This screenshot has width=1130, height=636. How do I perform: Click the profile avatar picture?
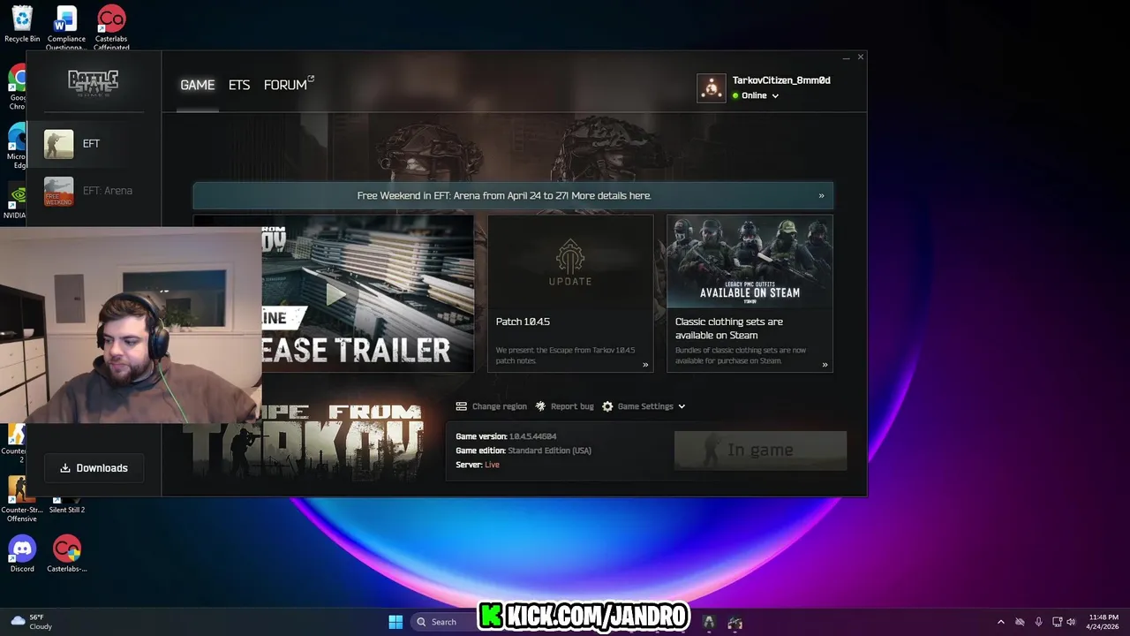click(711, 87)
